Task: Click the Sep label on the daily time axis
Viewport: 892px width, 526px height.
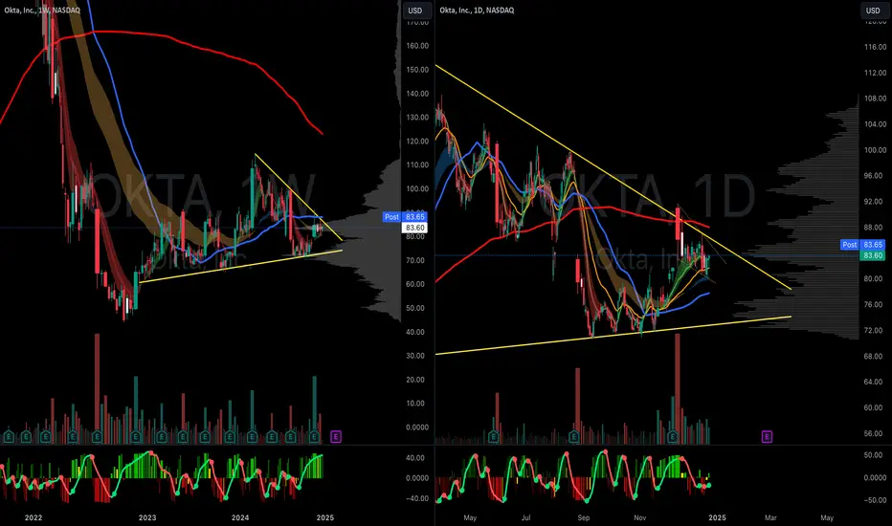Action: 583,517
